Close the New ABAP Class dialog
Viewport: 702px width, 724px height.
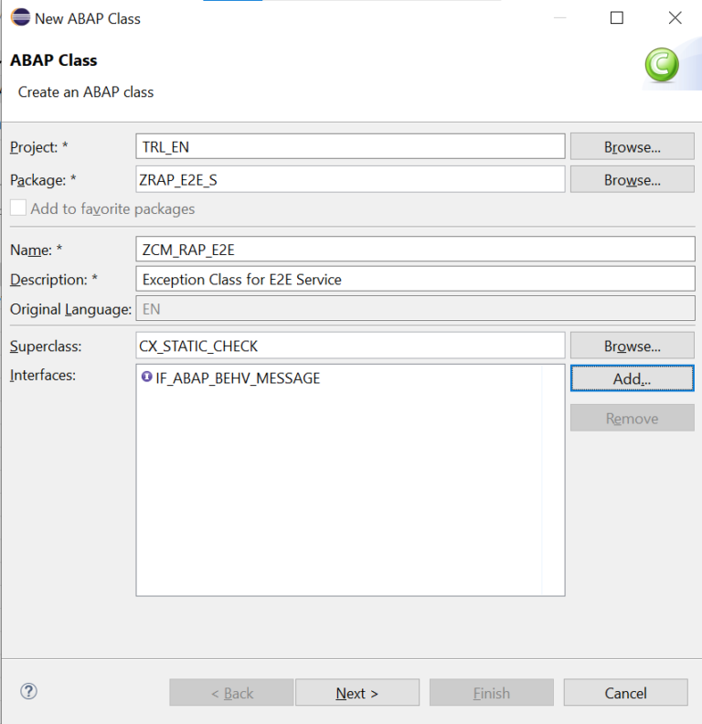click(x=675, y=17)
